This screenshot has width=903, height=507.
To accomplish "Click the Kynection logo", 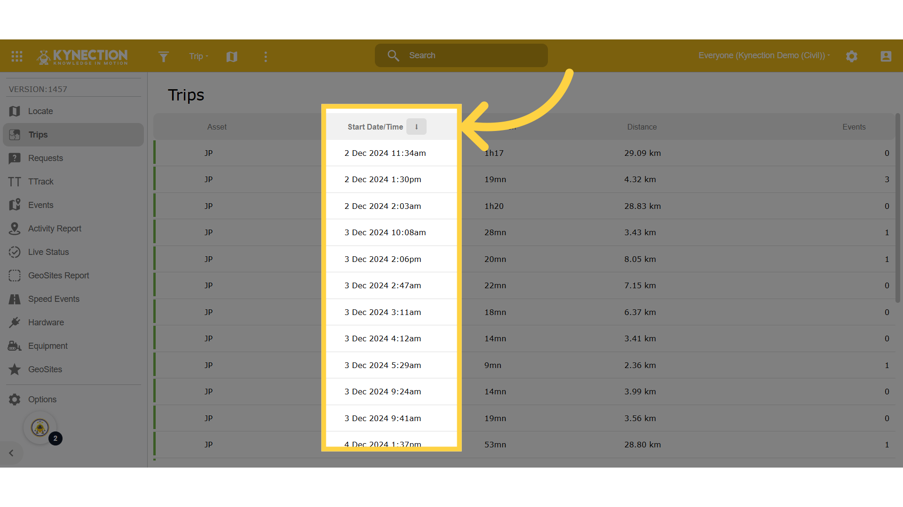I will 82,56.
